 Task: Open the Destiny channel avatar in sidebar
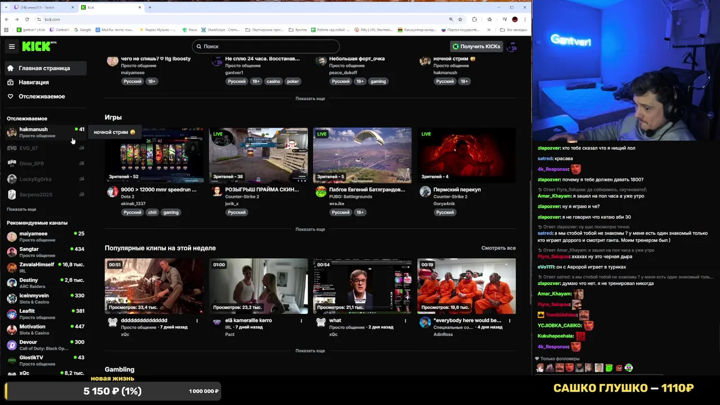[12, 283]
